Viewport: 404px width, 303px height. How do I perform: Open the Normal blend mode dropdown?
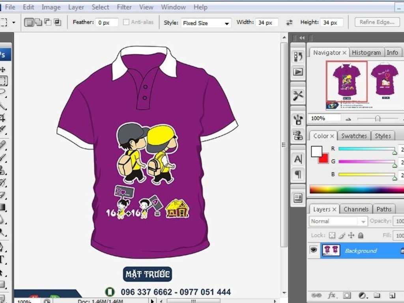pos(338,221)
